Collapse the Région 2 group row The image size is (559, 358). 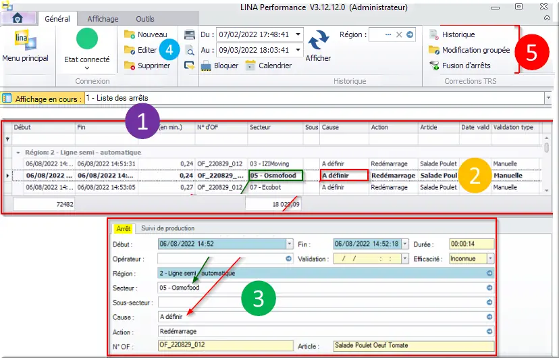[x=18, y=152]
